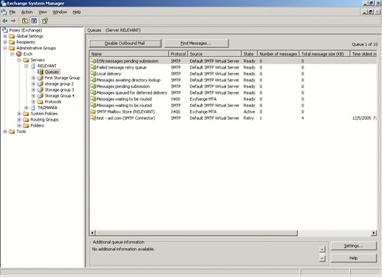382x277 pixels.
Task: Expand the Routing Groups node
Action: (19, 120)
